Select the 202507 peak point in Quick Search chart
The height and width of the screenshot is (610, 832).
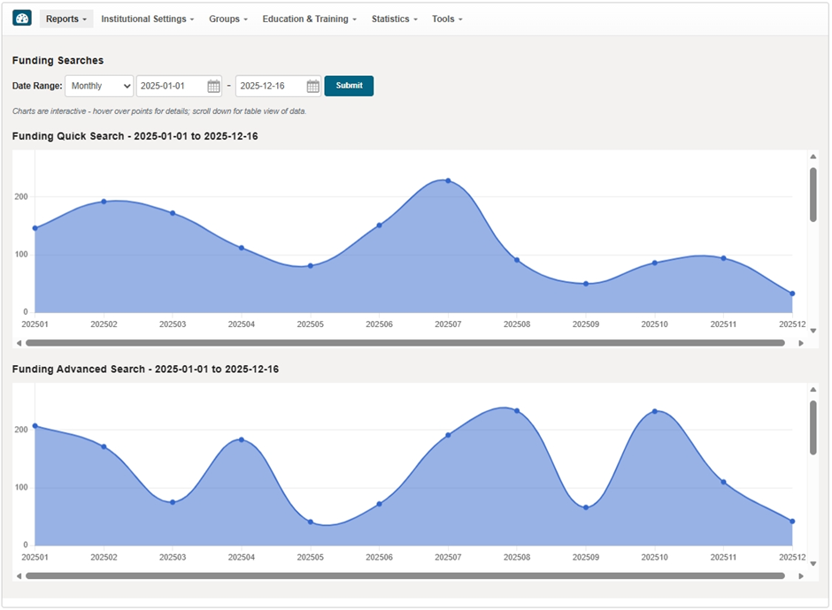pyautogui.click(x=449, y=180)
